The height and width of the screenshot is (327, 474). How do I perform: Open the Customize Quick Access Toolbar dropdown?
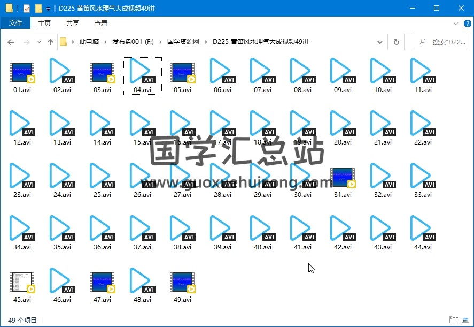pos(49,9)
